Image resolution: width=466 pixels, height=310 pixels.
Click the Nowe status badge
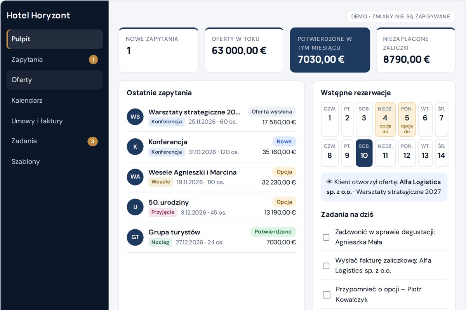point(284,142)
